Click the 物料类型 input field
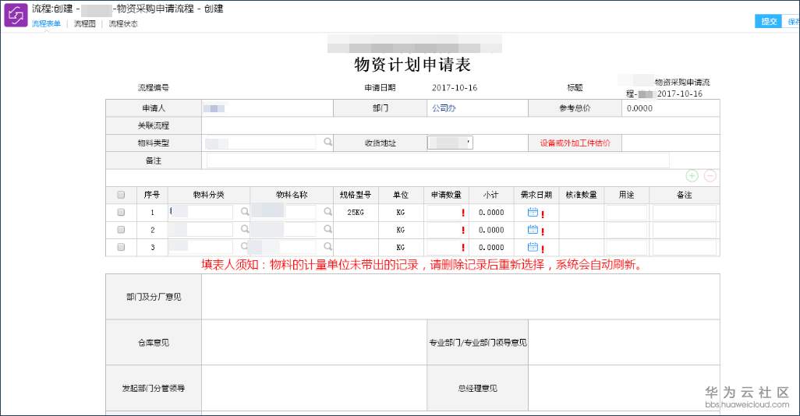 pos(260,143)
